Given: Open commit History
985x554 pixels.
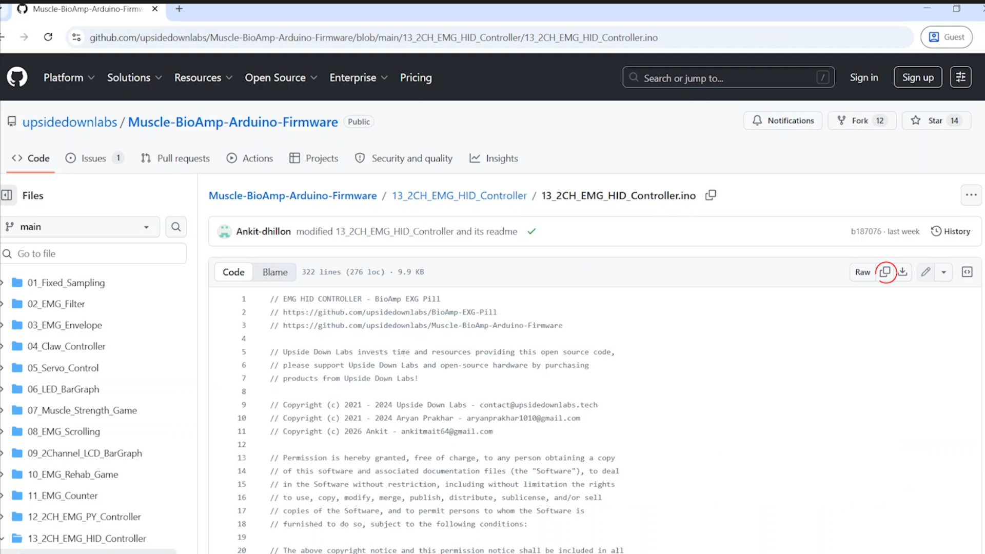Looking at the screenshot, I should click(951, 231).
